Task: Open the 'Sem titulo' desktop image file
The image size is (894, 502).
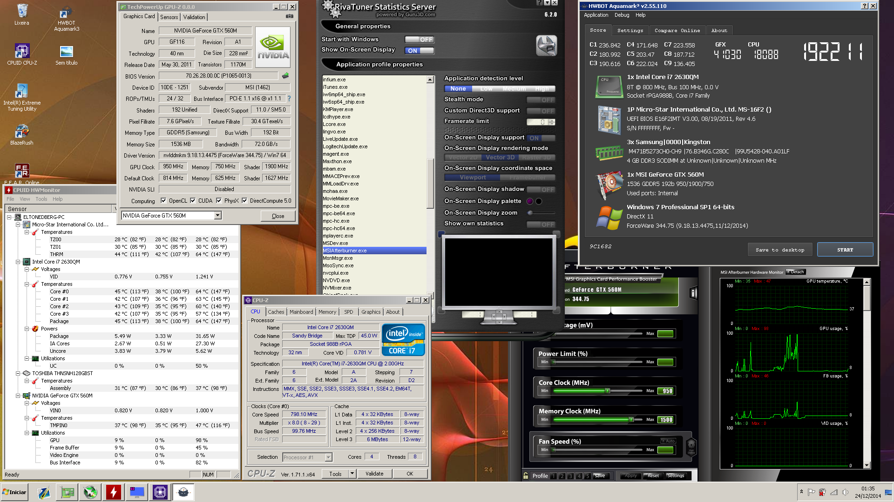Action: coord(67,55)
